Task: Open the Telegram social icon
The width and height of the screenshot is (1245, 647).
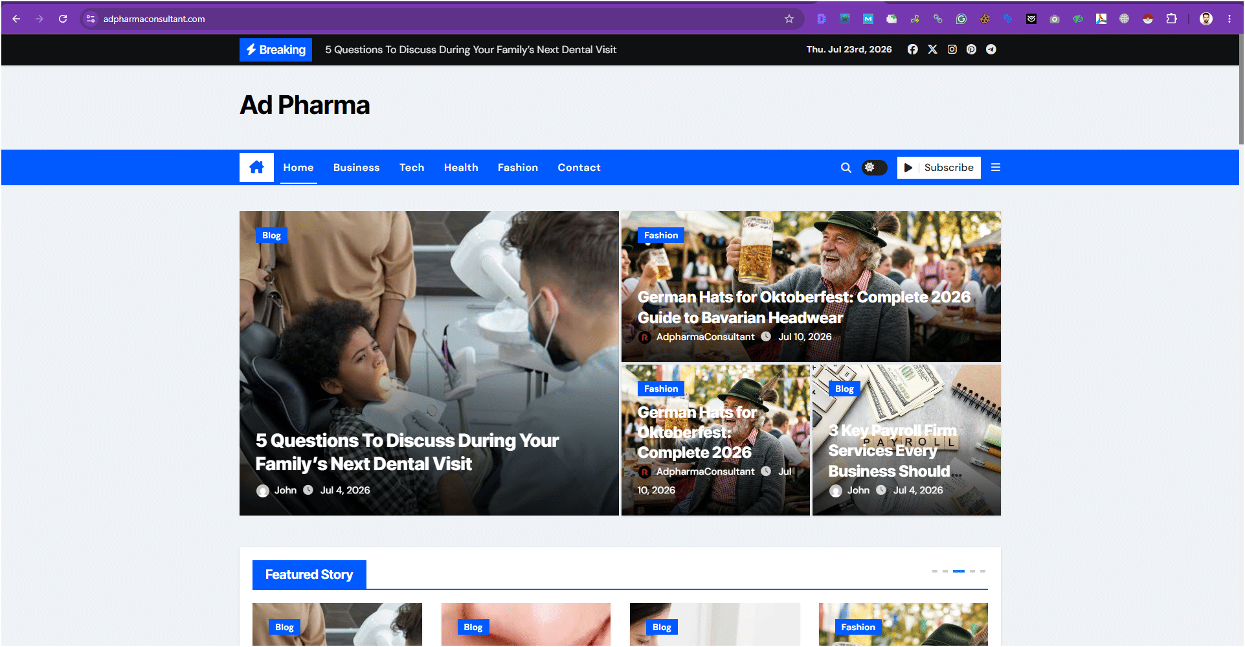Action: [x=991, y=49]
